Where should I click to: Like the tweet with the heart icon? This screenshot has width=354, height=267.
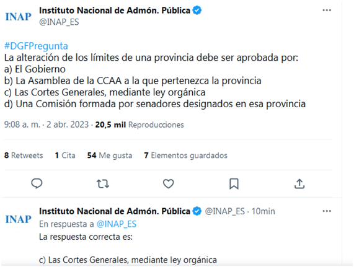pos(169,183)
